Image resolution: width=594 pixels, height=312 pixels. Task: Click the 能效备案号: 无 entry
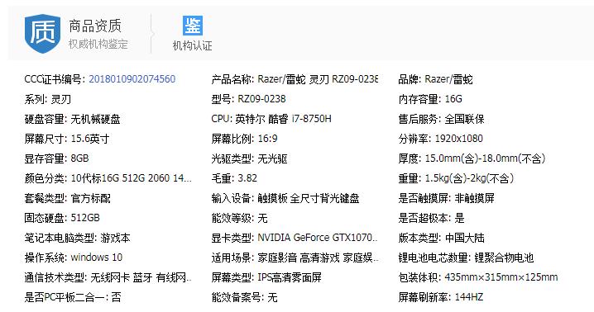click(x=244, y=297)
